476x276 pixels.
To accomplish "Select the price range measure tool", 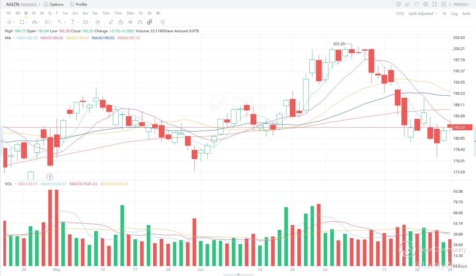I will (72, 22).
